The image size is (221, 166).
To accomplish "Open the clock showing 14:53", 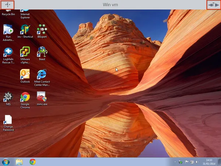I will 209,162.
